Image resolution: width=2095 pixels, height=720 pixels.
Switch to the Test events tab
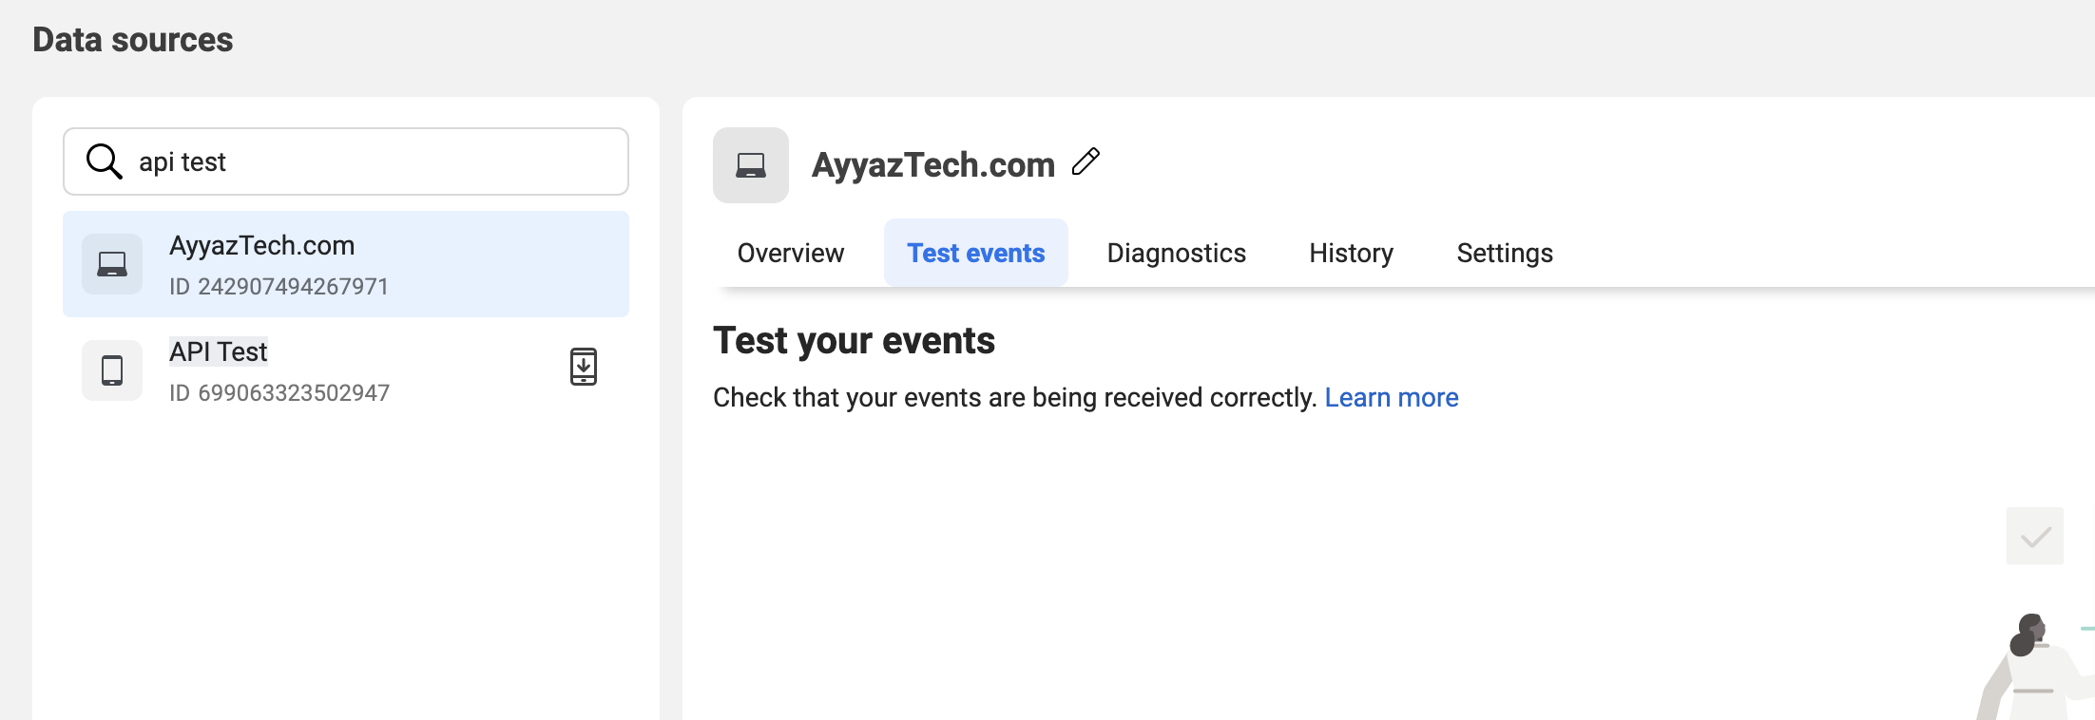coord(975,253)
